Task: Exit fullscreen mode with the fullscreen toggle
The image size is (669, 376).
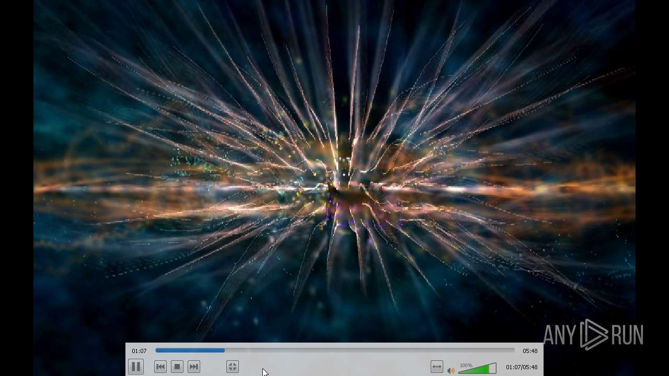Action: (x=233, y=367)
